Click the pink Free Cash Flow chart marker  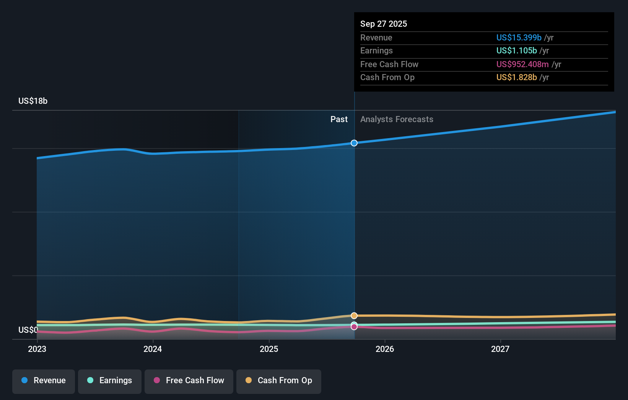point(354,327)
